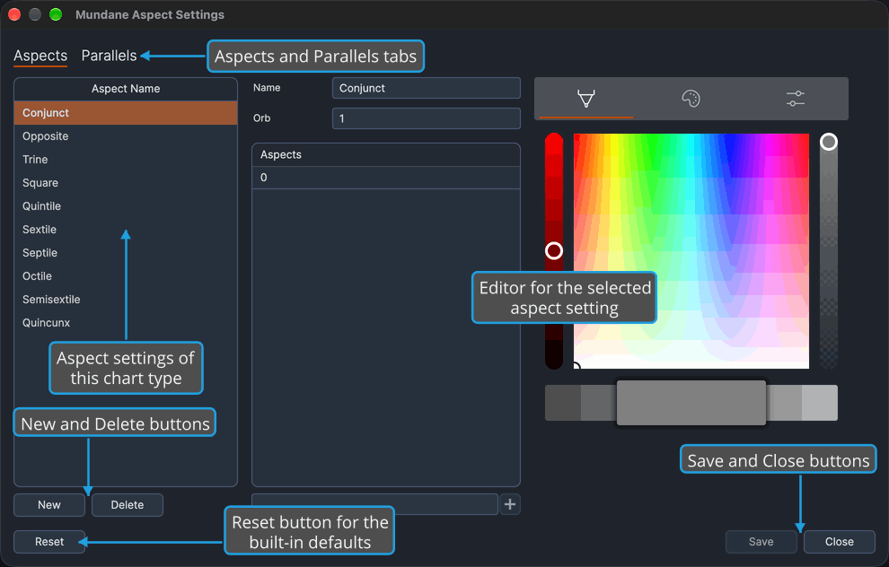Reset to built-in defaults
Screen dimensions: 889x567
tap(49, 542)
